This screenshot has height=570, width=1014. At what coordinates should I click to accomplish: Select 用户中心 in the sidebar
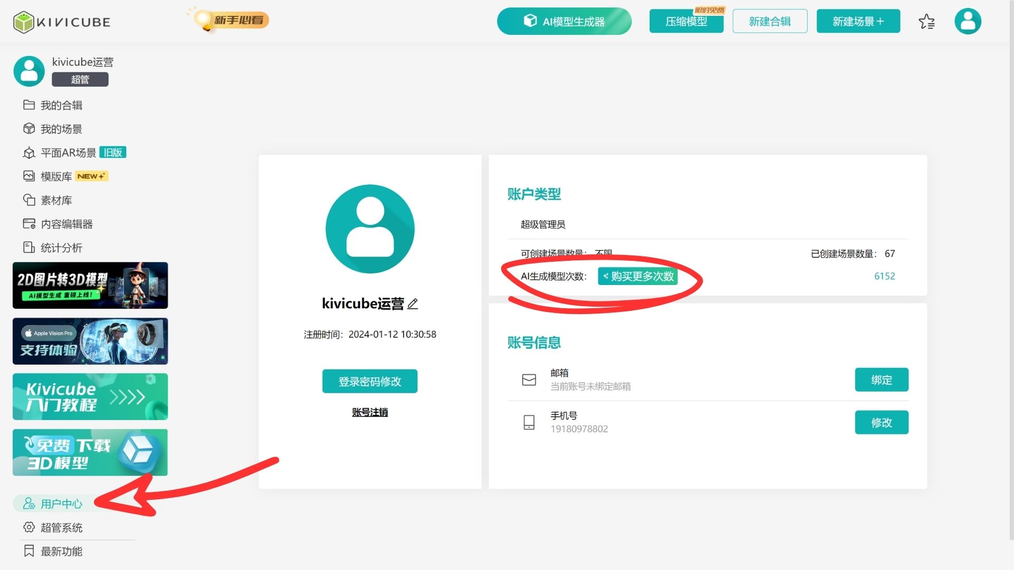click(x=61, y=503)
